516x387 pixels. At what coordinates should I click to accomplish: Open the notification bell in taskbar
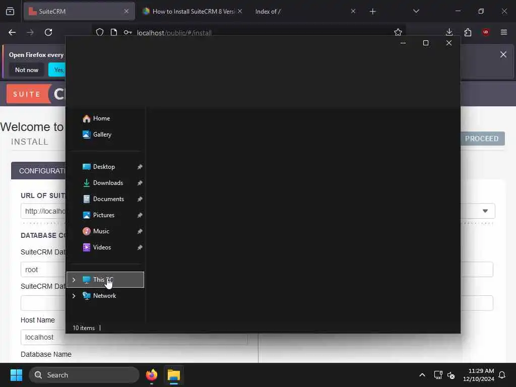pyautogui.click(x=502, y=375)
